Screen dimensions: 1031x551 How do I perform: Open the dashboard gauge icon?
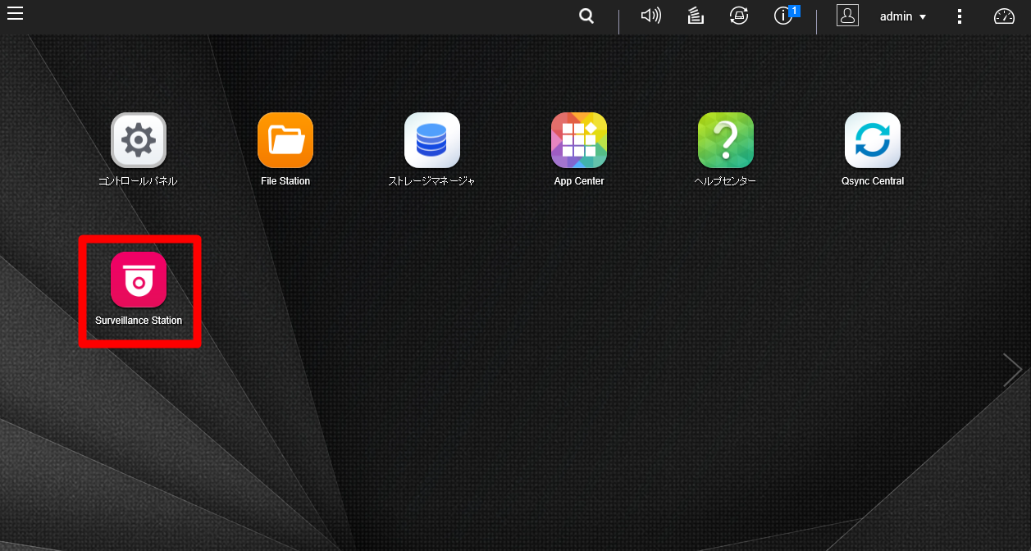[x=1004, y=16]
